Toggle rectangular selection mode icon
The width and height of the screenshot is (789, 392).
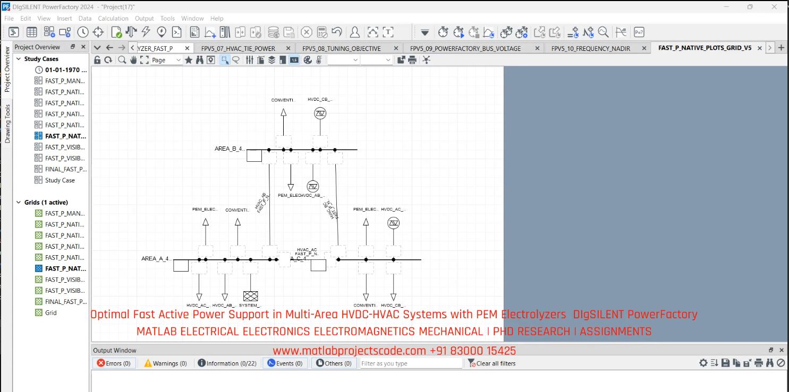coord(225,60)
